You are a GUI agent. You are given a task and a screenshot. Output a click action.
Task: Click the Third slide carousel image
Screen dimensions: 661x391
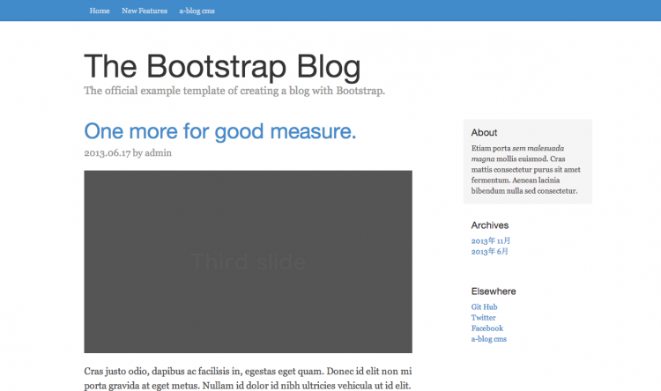pos(248,262)
